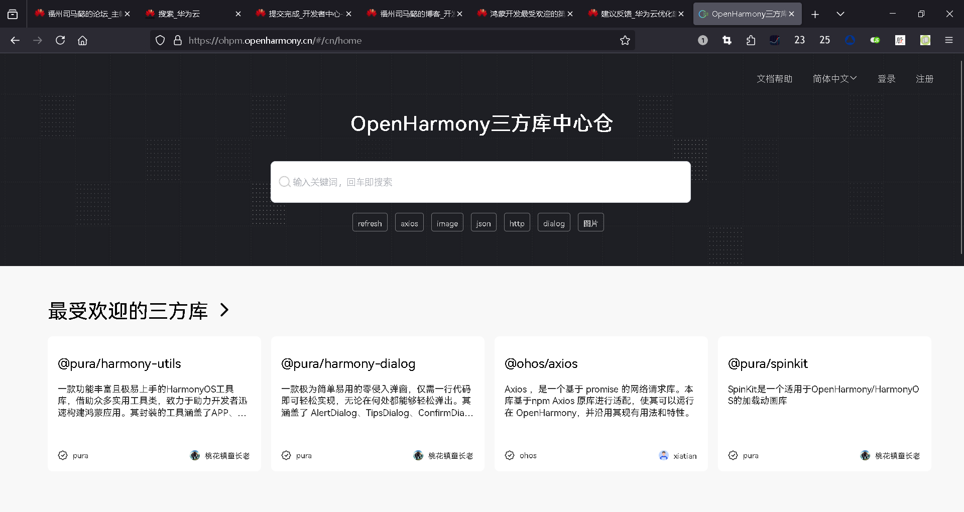The image size is (964, 512).
Task: Click xiatian's avatar on the axios card
Action: pos(664,455)
